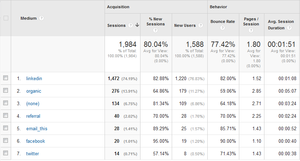The width and height of the screenshot is (300, 161).
Task: Open help icon under Bounce Rate
Action: click(x=223, y=28)
